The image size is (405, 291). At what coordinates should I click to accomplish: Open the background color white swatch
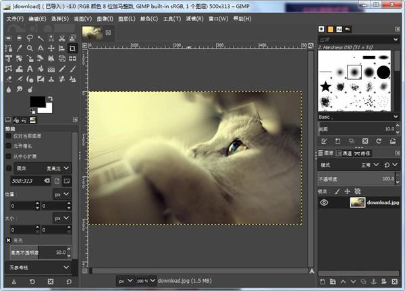click(x=48, y=109)
